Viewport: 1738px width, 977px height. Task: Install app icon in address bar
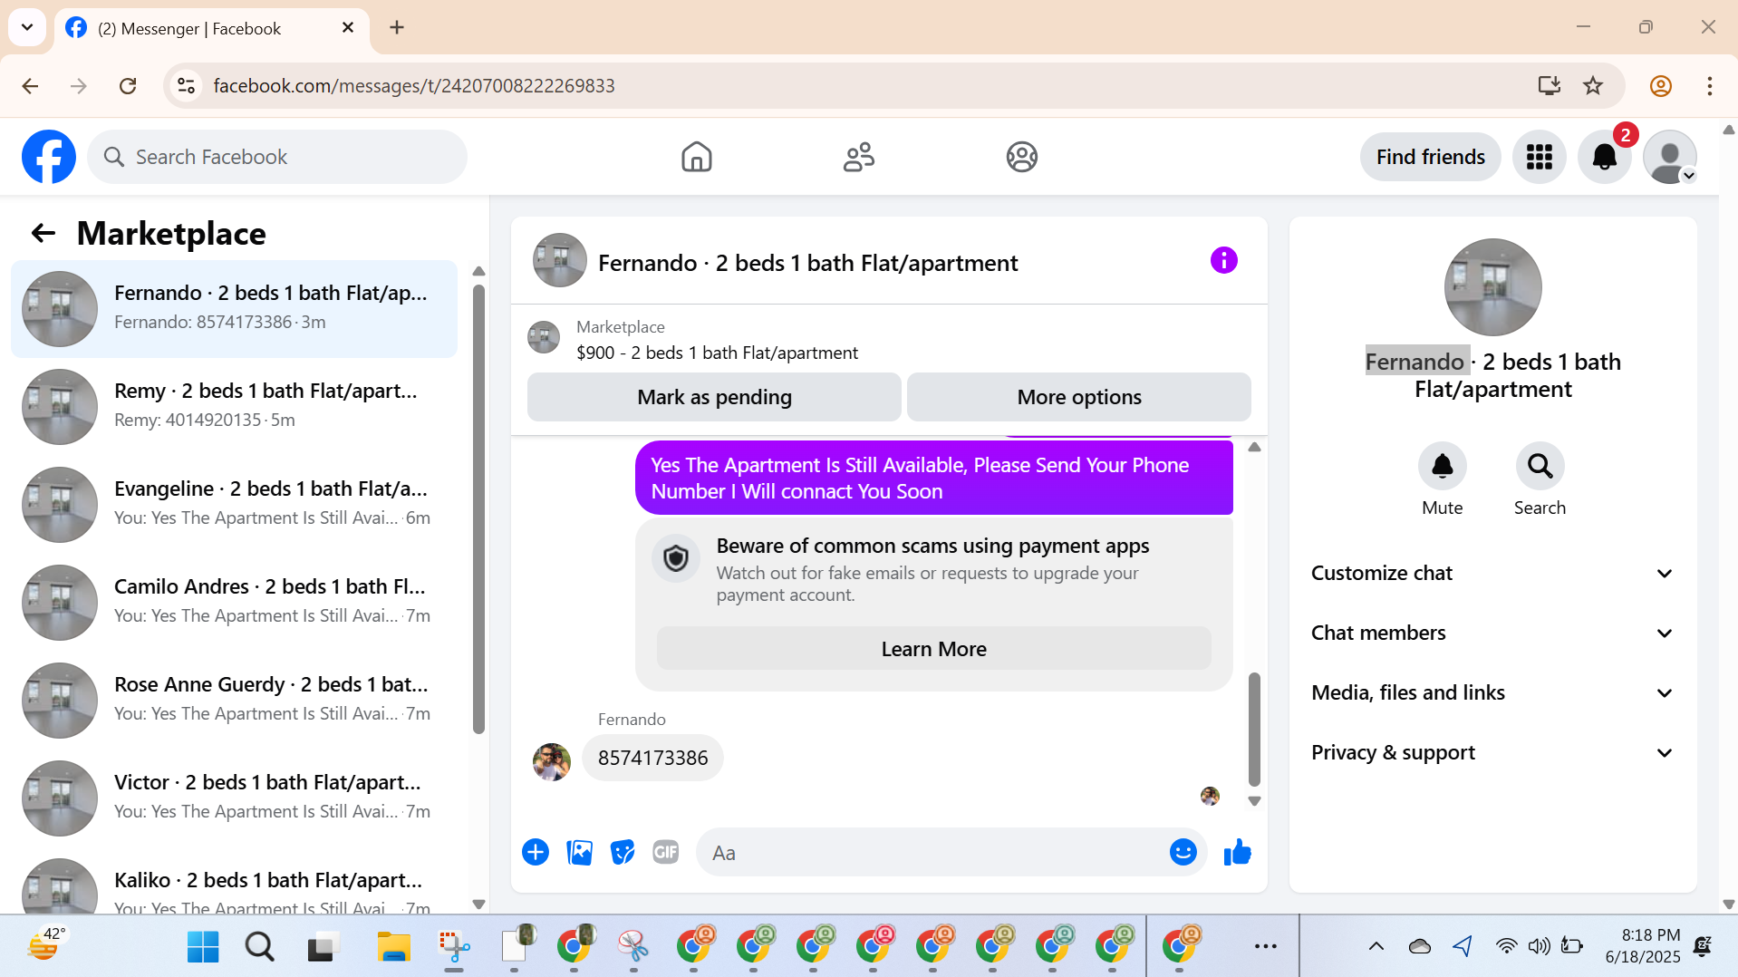1549,86
